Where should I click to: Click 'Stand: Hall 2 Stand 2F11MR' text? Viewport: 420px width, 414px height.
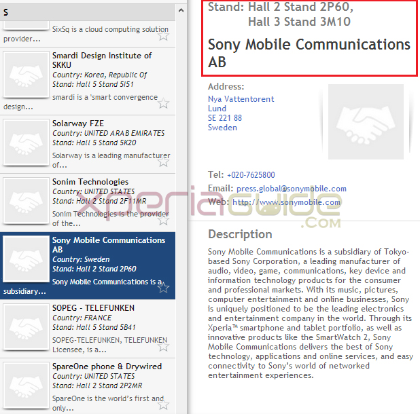(99, 201)
